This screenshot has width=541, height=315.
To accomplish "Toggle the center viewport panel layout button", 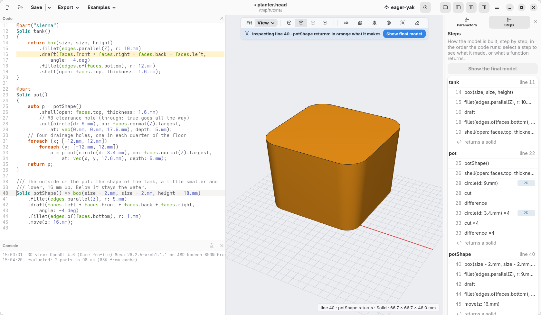I will point(471,7).
